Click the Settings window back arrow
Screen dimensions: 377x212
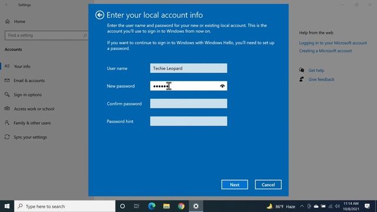6,5
